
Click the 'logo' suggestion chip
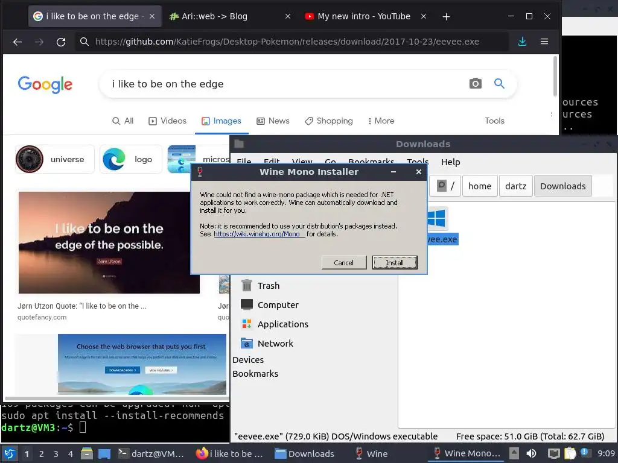pos(130,159)
